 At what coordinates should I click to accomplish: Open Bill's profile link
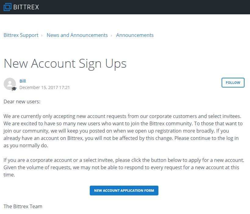click(22, 81)
